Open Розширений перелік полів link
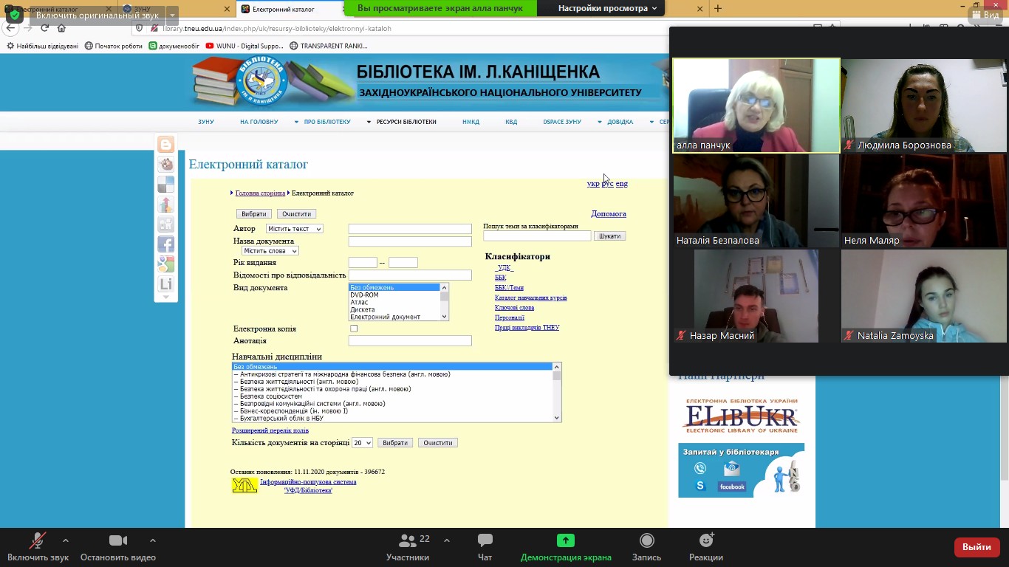The image size is (1009, 567). [x=270, y=430]
